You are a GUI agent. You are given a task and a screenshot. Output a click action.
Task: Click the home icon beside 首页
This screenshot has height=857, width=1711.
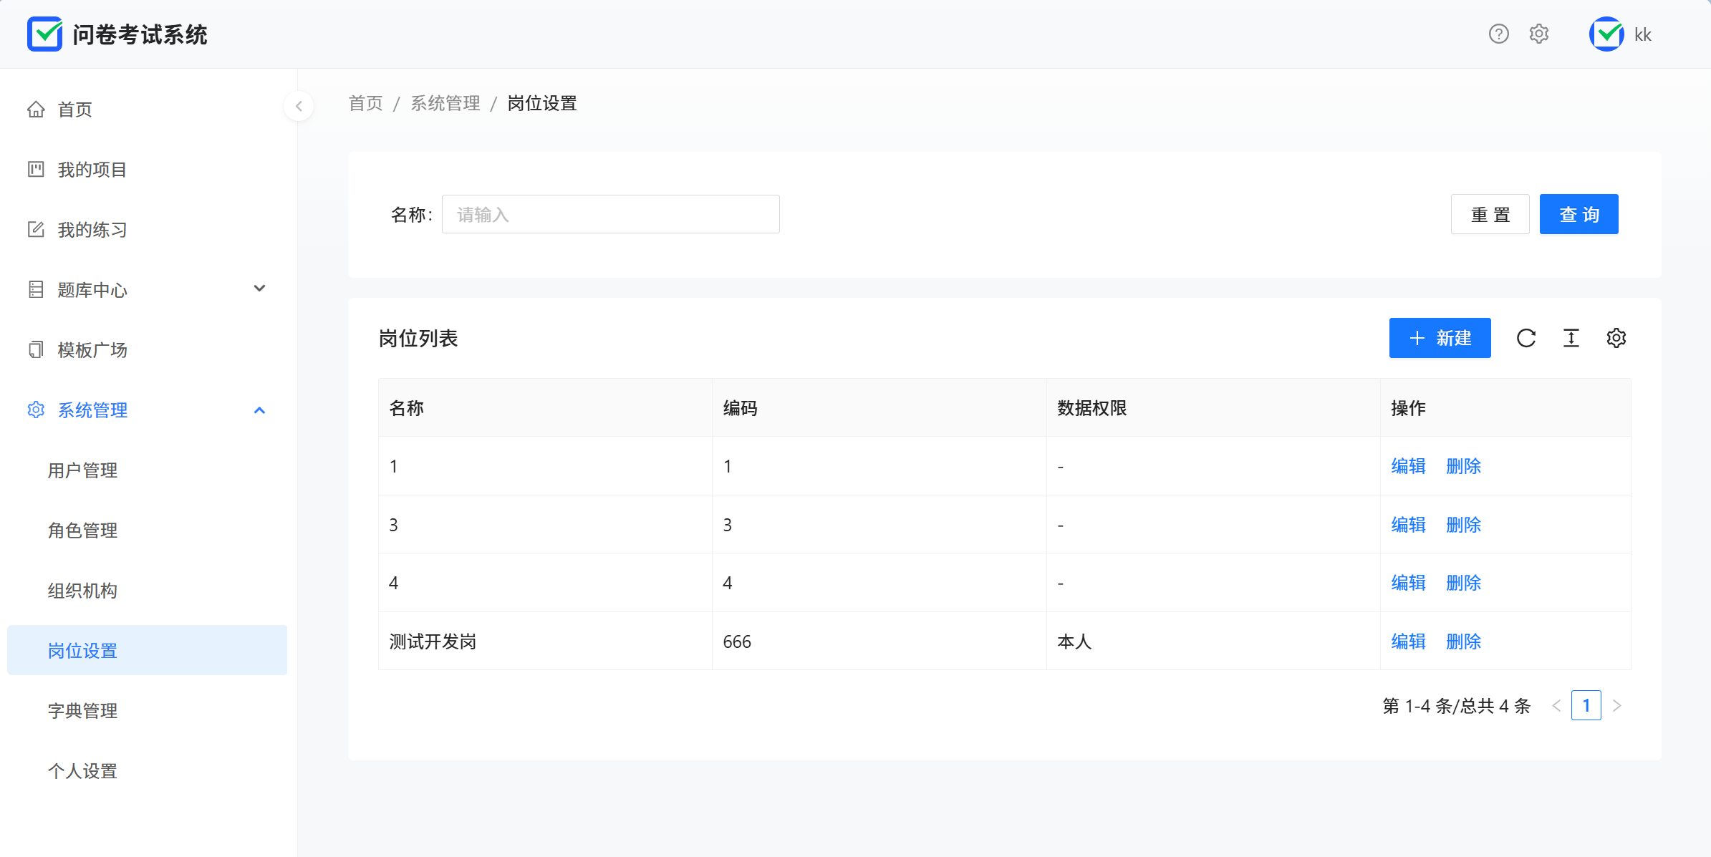pos(36,110)
